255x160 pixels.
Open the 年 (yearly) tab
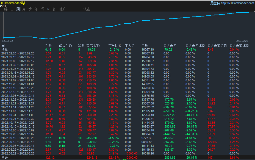click(36, 9)
